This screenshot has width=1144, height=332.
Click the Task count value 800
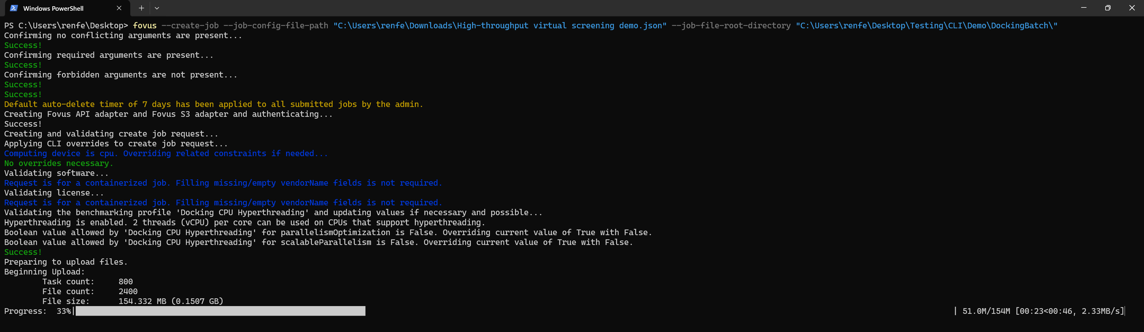126,281
